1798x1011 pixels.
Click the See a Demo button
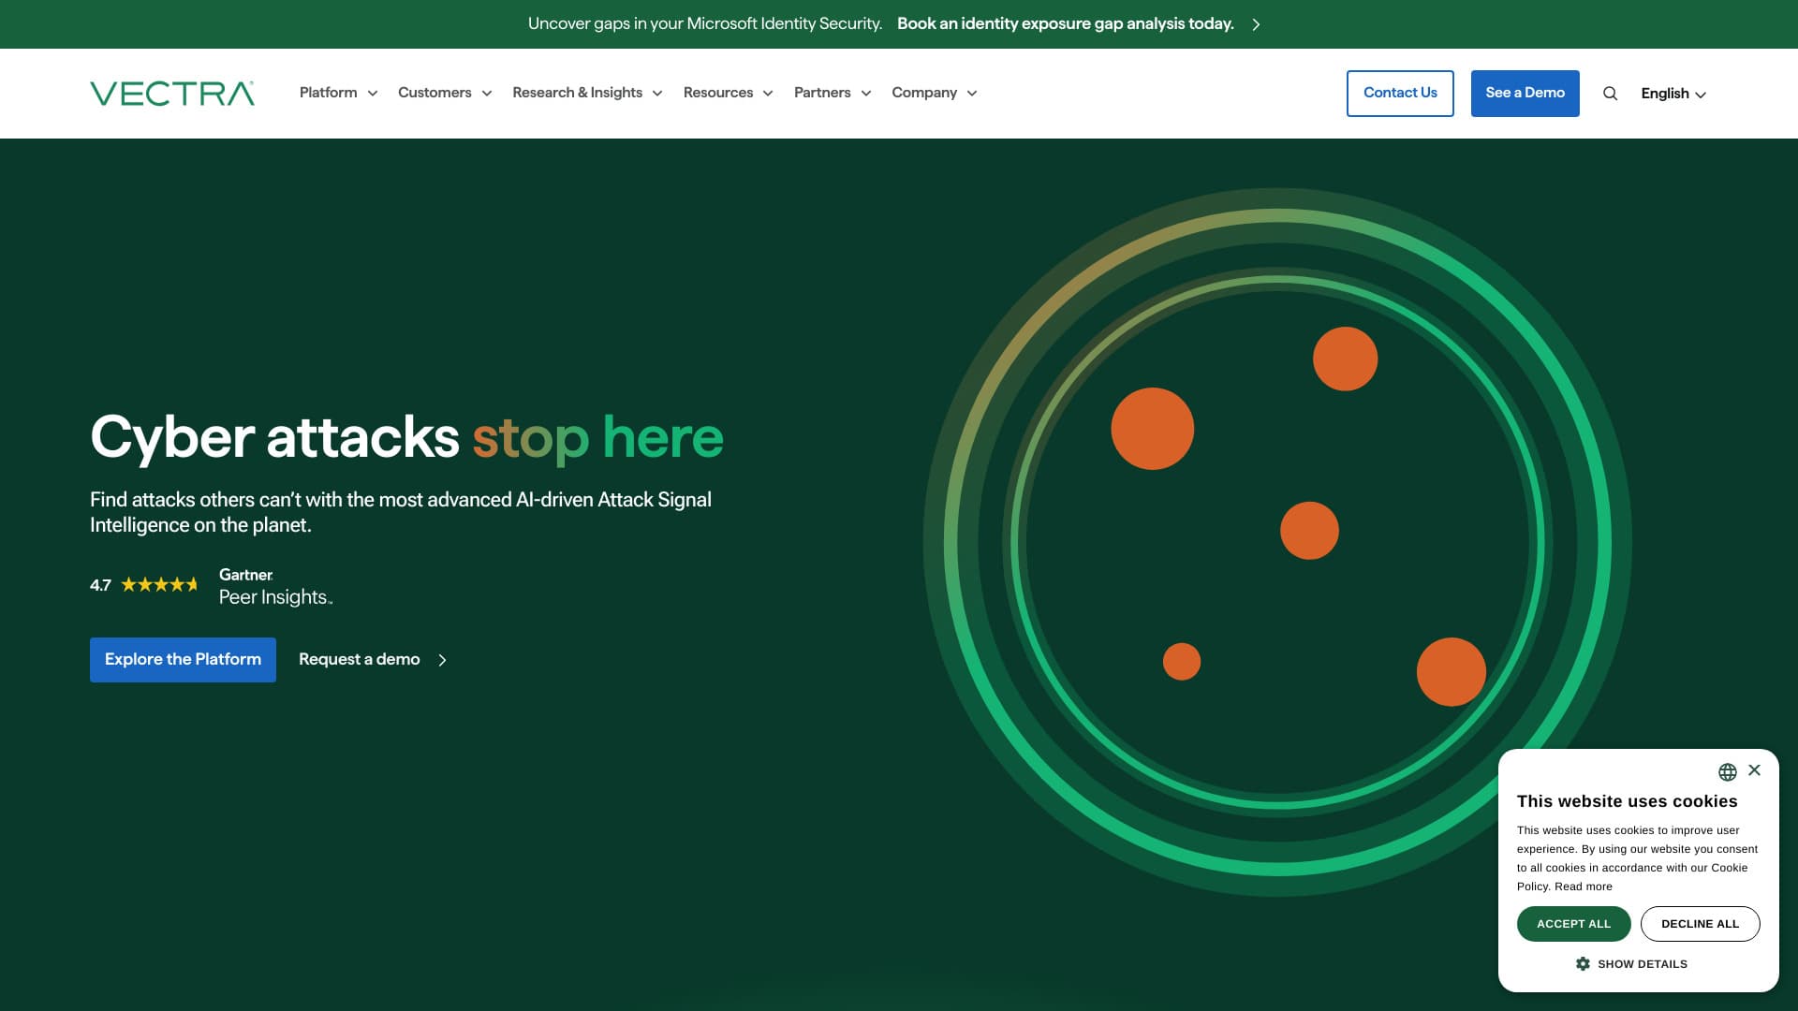point(1524,93)
